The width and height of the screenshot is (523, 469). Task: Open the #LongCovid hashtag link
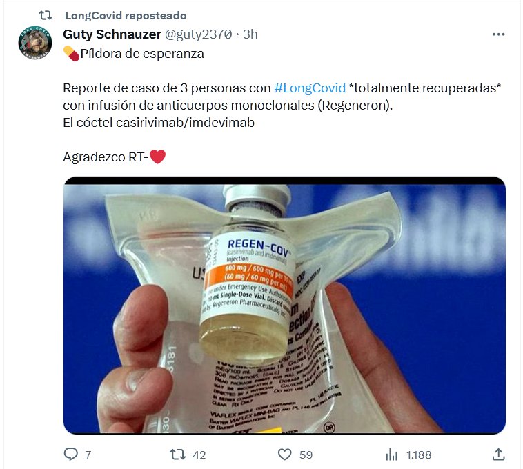310,88
